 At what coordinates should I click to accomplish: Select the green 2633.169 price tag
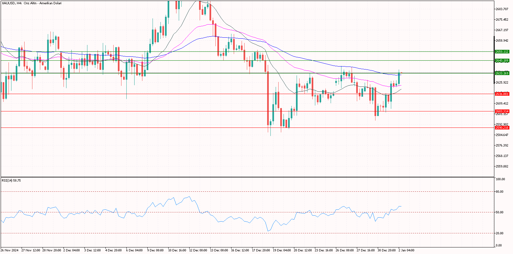pos(502,73)
